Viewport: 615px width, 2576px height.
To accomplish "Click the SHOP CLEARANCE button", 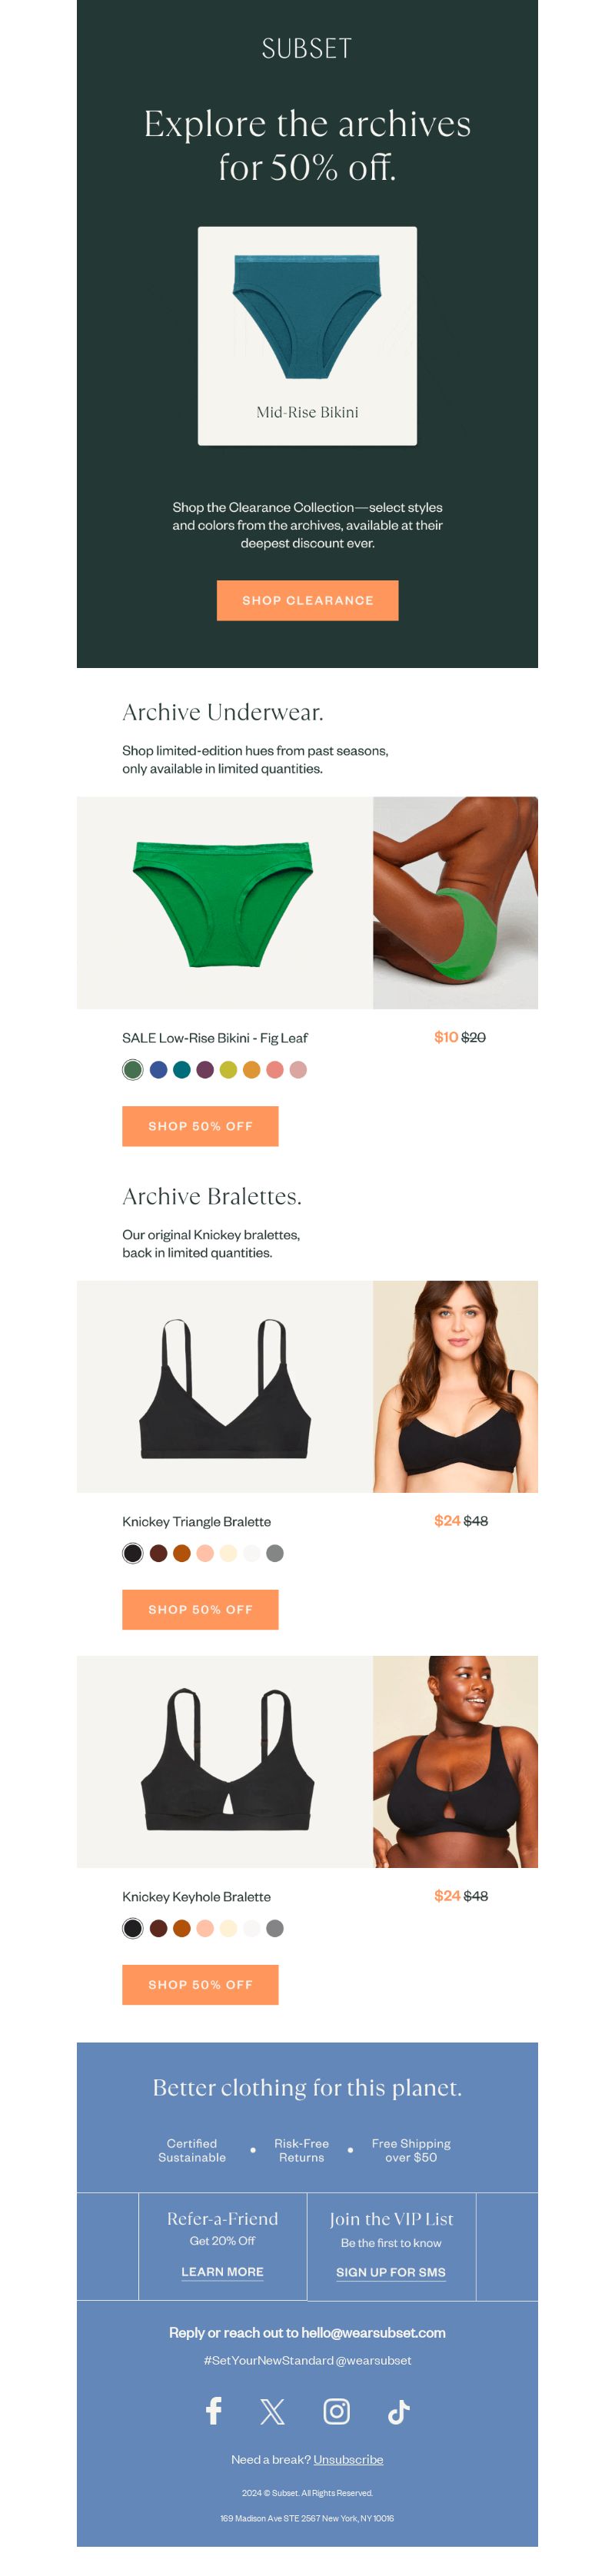I will pyautogui.click(x=307, y=600).
